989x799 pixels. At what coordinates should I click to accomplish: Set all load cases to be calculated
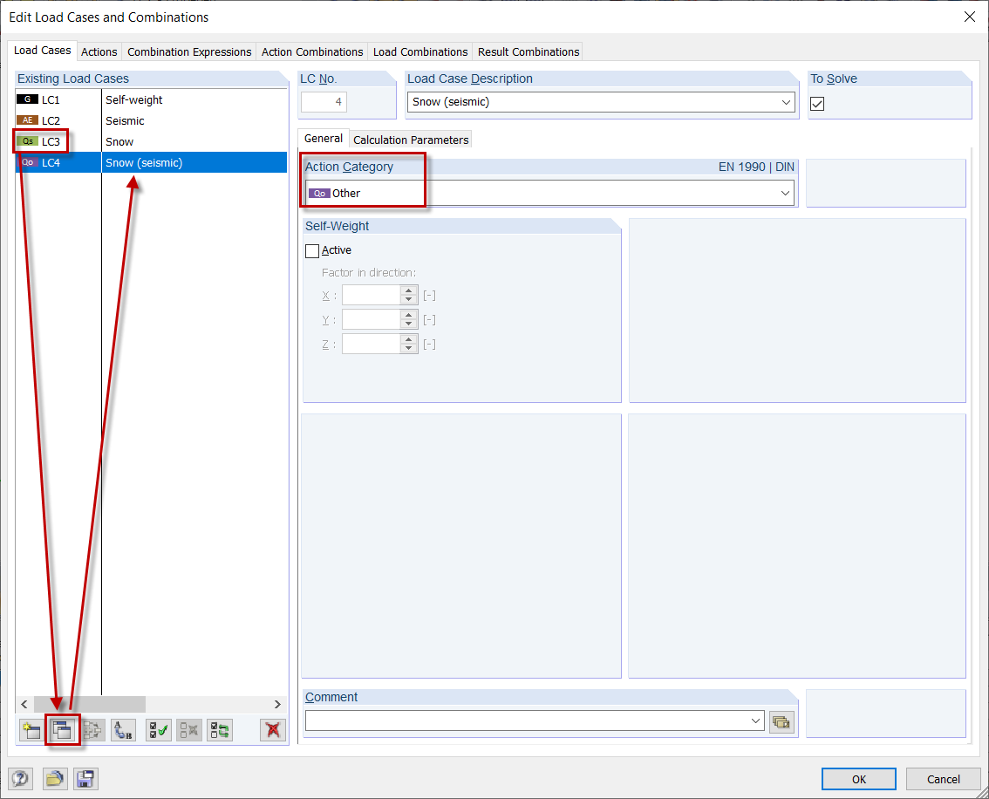click(x=158, y=730)
